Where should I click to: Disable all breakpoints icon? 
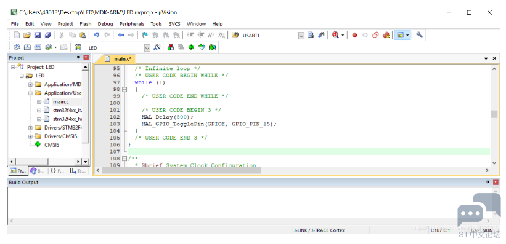click(375, 35)
